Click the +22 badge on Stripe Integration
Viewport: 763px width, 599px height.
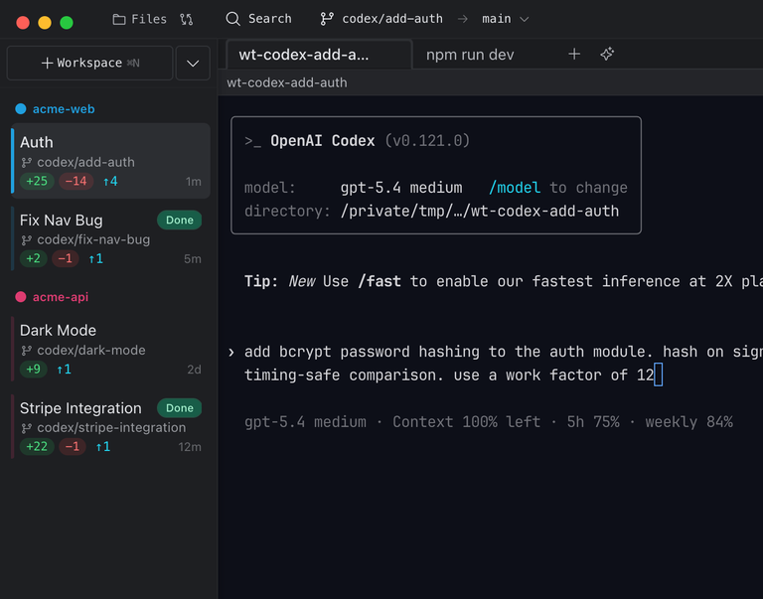(37, 446)
